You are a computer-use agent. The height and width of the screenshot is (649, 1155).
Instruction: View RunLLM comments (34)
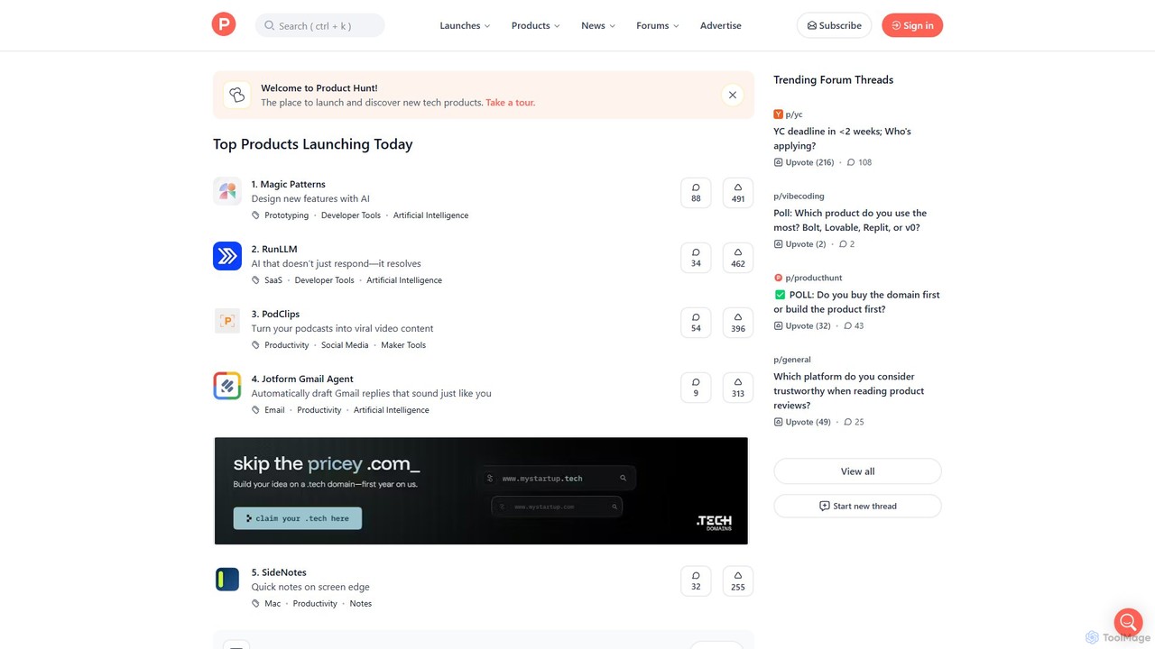tap(696, 258)
